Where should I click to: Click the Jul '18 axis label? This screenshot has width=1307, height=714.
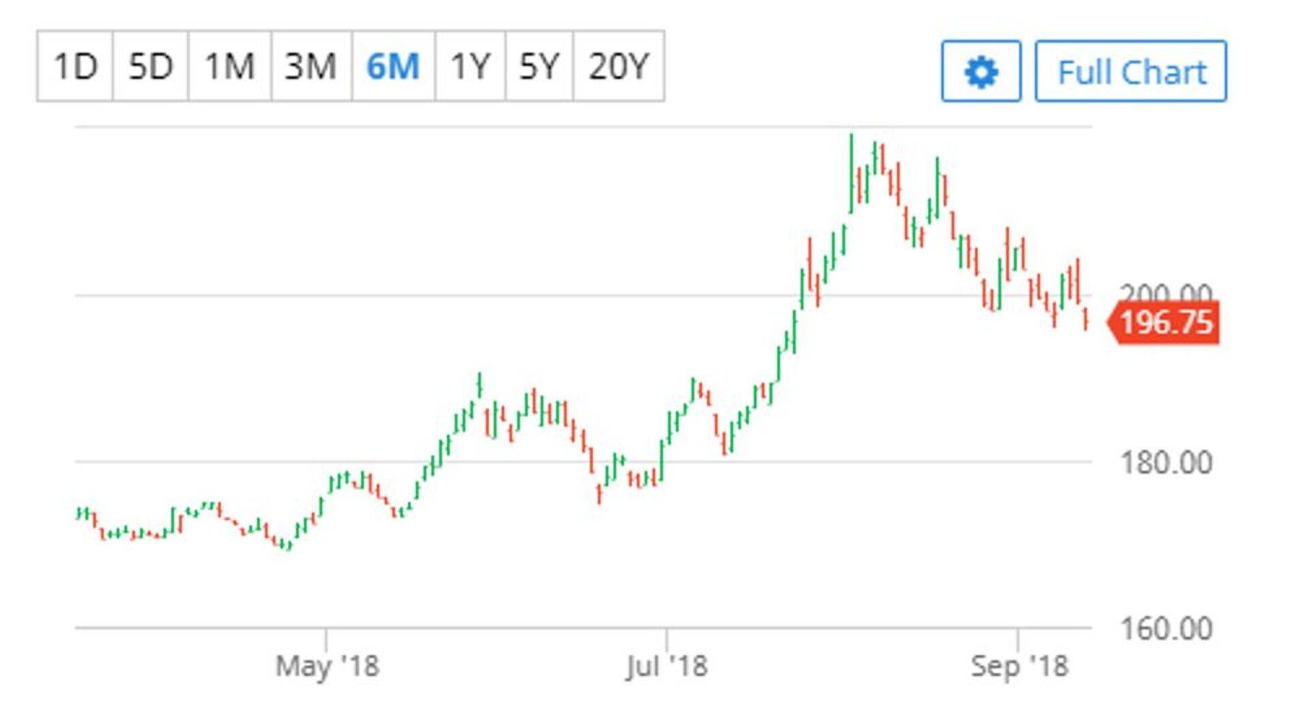[x=666, y=666]
